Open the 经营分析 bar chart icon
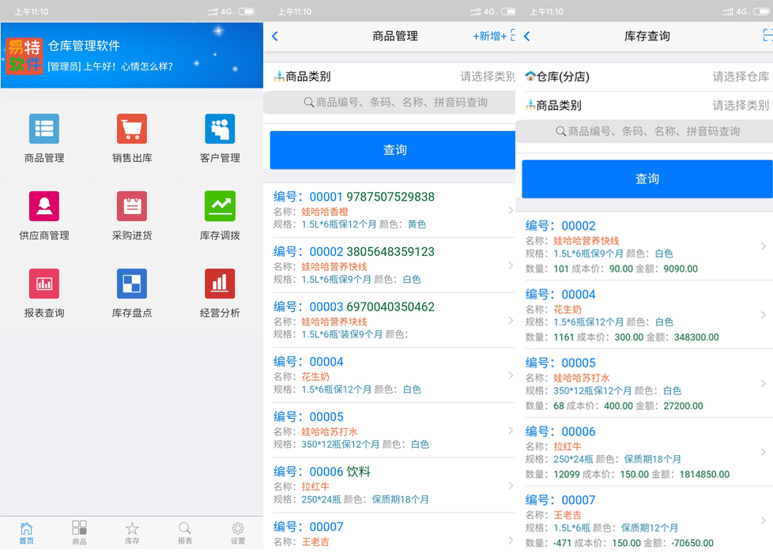Image resolution: width=773 pixels, height=553 pixels. point(220,284)
